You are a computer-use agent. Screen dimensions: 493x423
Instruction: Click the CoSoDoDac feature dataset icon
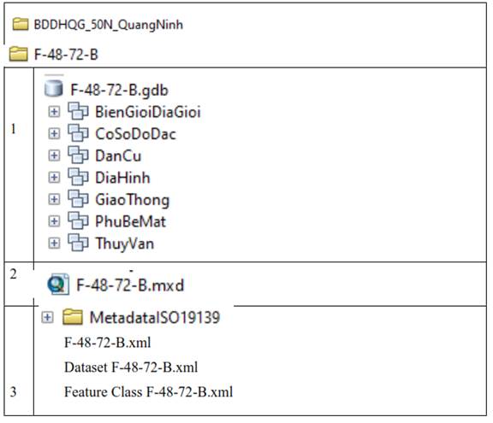[x=78, y=133]
